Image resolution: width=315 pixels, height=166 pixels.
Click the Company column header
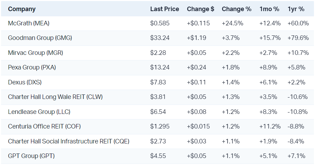point(22,9)
